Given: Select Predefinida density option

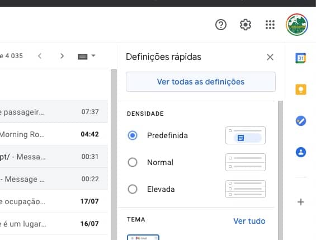Looking at the screenshot, I should coord(133,135).
